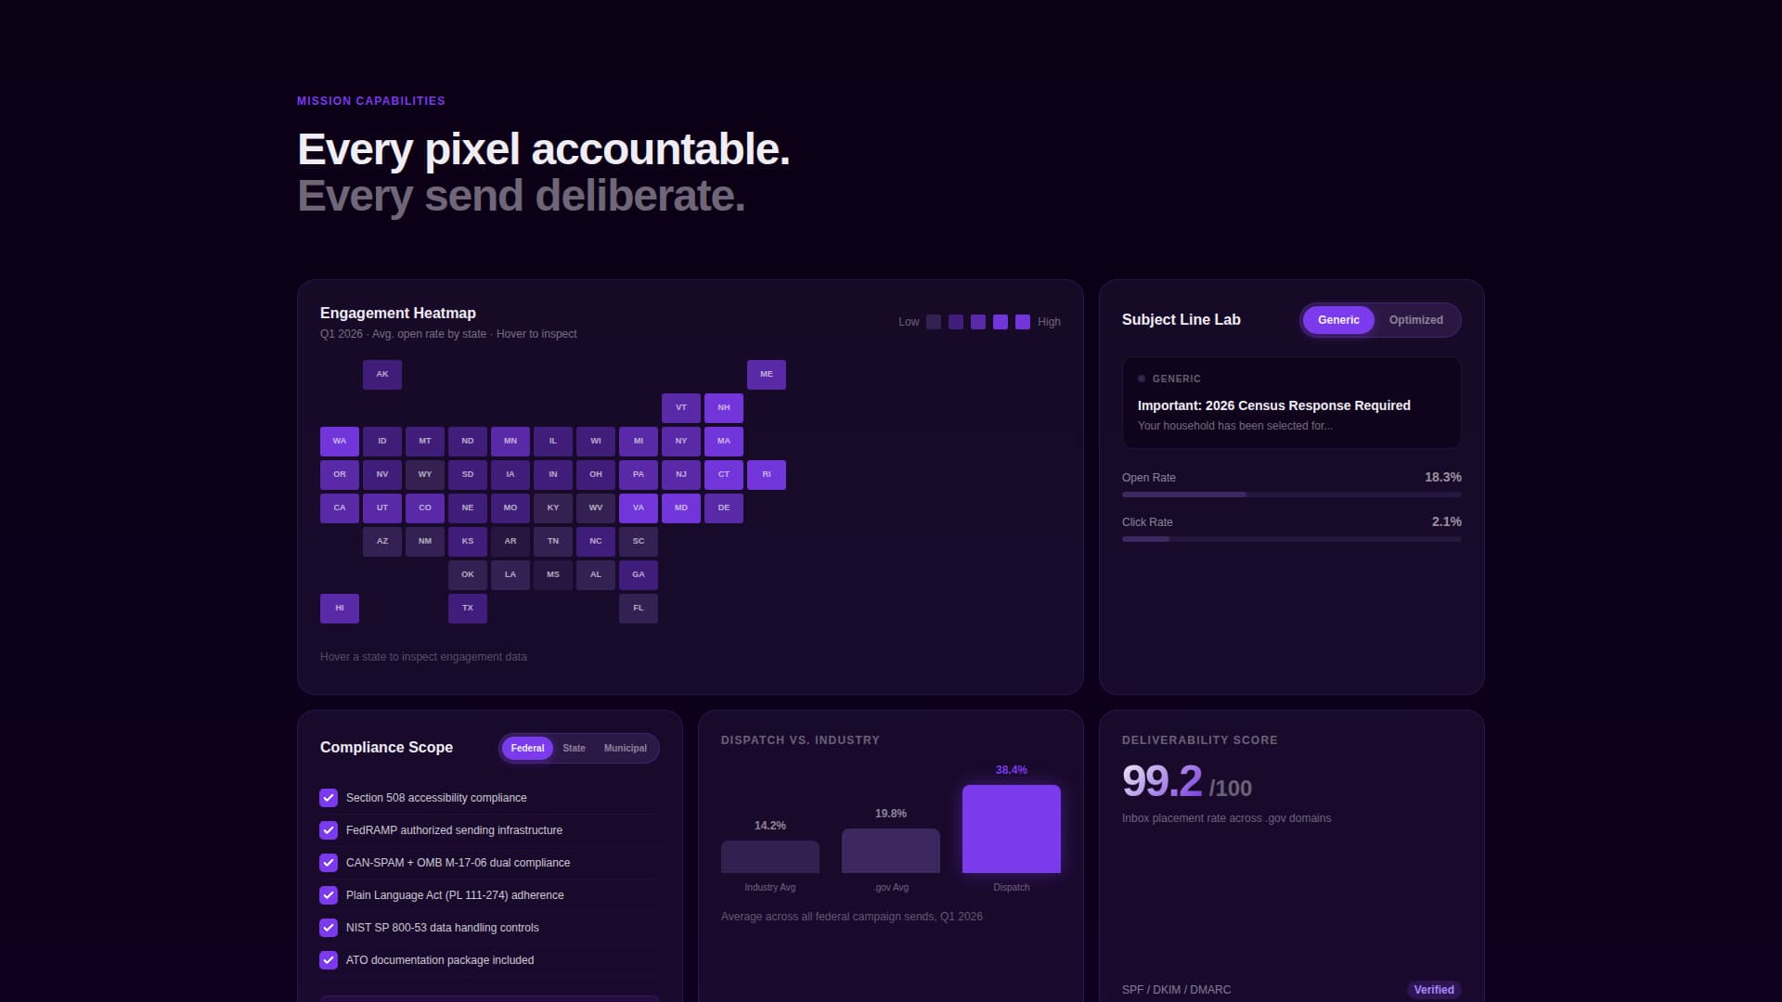Click the MD heatmap tile
Viewport: 1782px width, 1002px height.
(681, 508)
